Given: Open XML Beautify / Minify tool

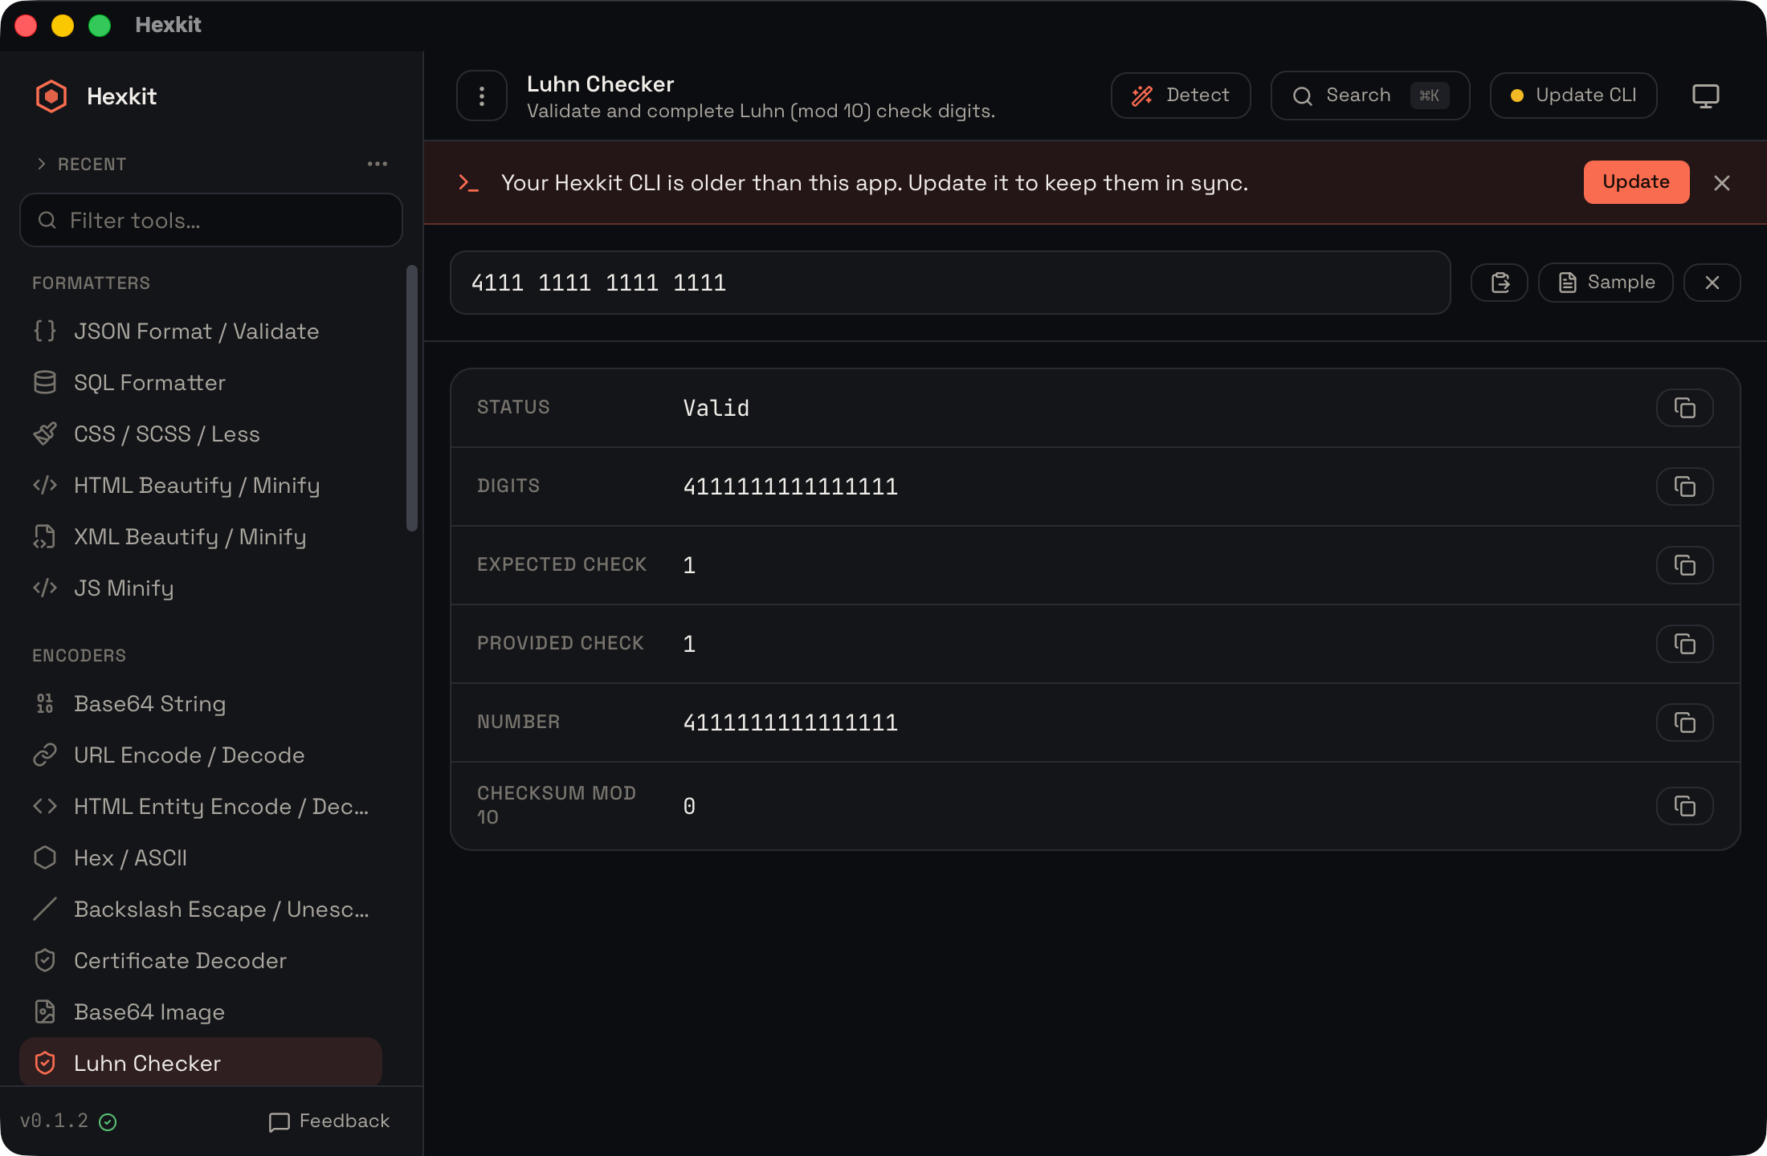Looking at the screenshot, I should (x=201, y=537).
